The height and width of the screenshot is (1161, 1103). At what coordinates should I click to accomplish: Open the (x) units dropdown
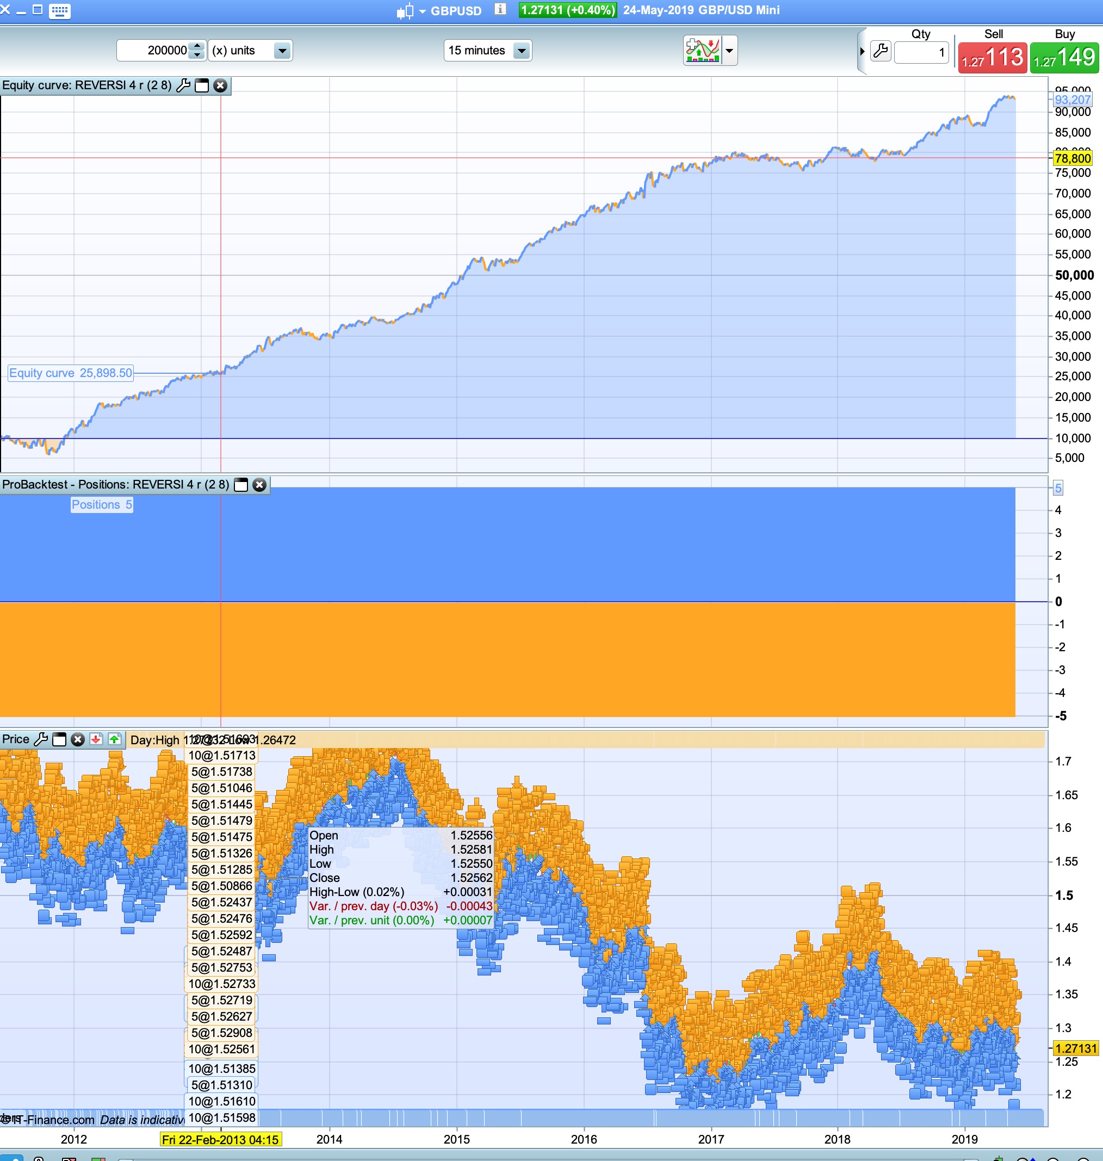coord(282,51)
